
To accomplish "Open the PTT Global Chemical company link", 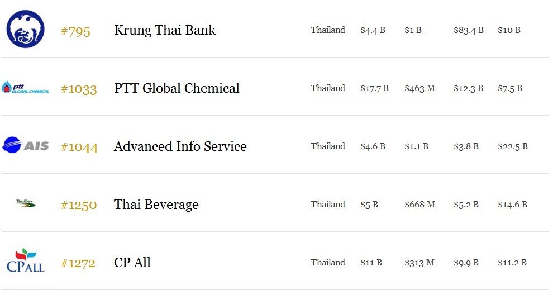I will [x=177, y=88].
